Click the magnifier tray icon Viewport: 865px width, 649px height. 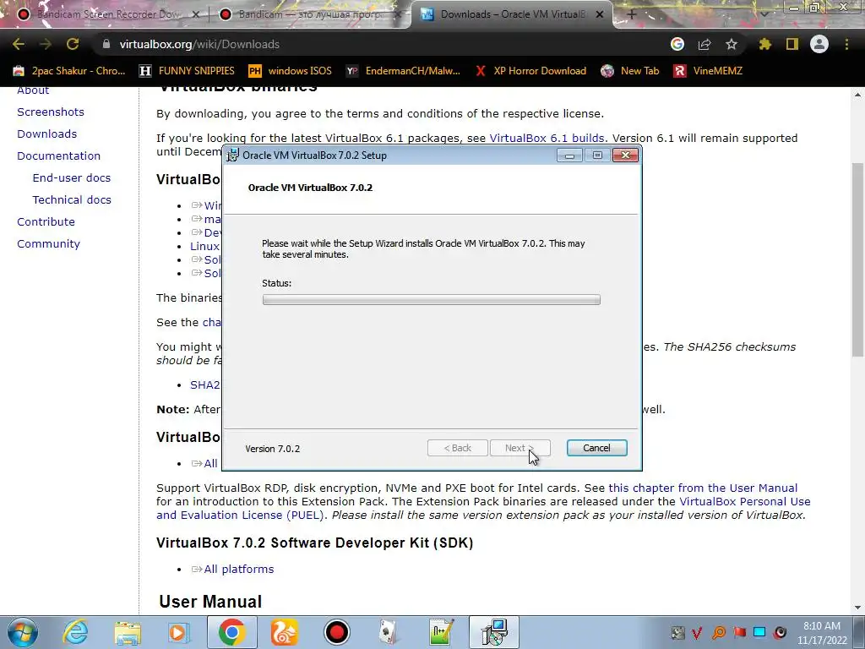pyautogui.click(x=718, y=633)
